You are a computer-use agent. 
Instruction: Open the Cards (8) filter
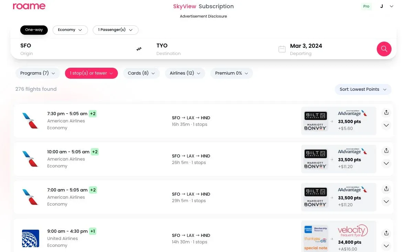point(141,73)
